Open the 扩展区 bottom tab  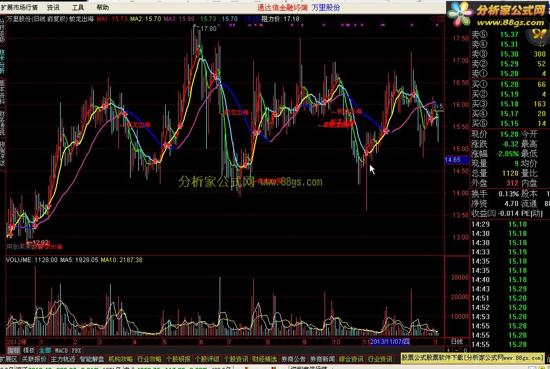(x=9, y=359)
